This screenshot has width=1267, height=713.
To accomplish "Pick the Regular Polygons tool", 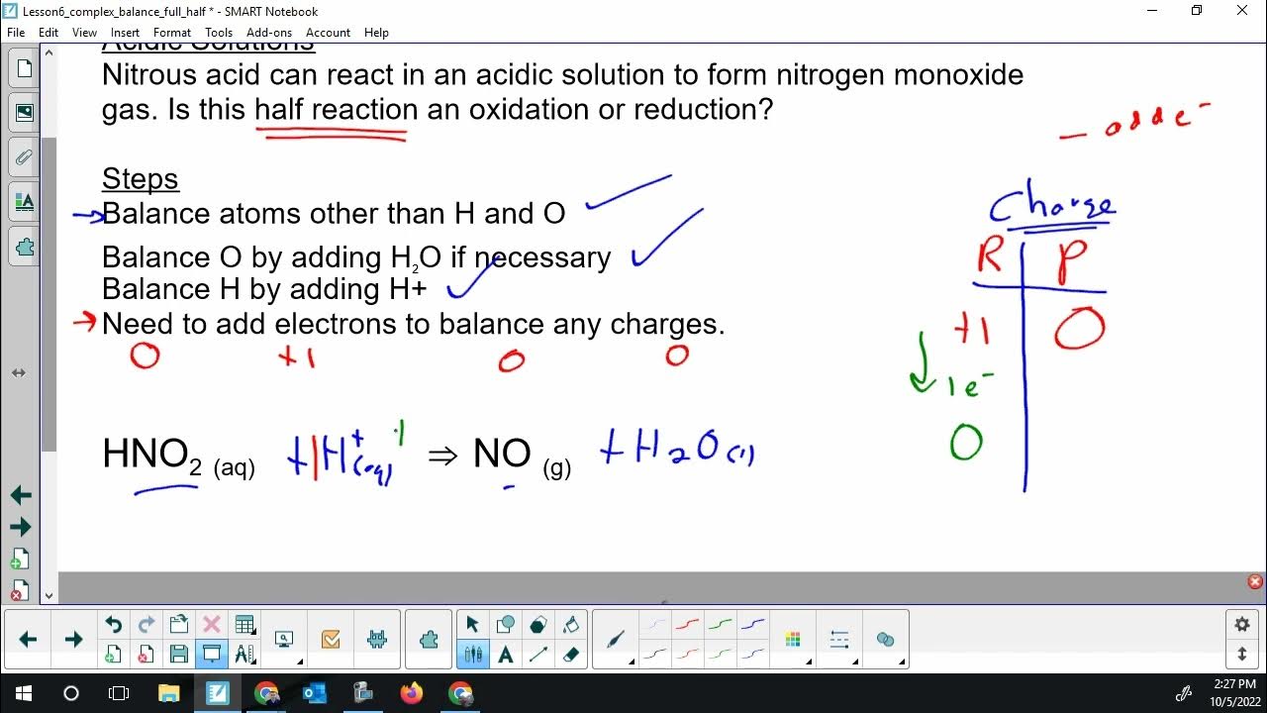I will pyautogui.click(x=537, y=625).
